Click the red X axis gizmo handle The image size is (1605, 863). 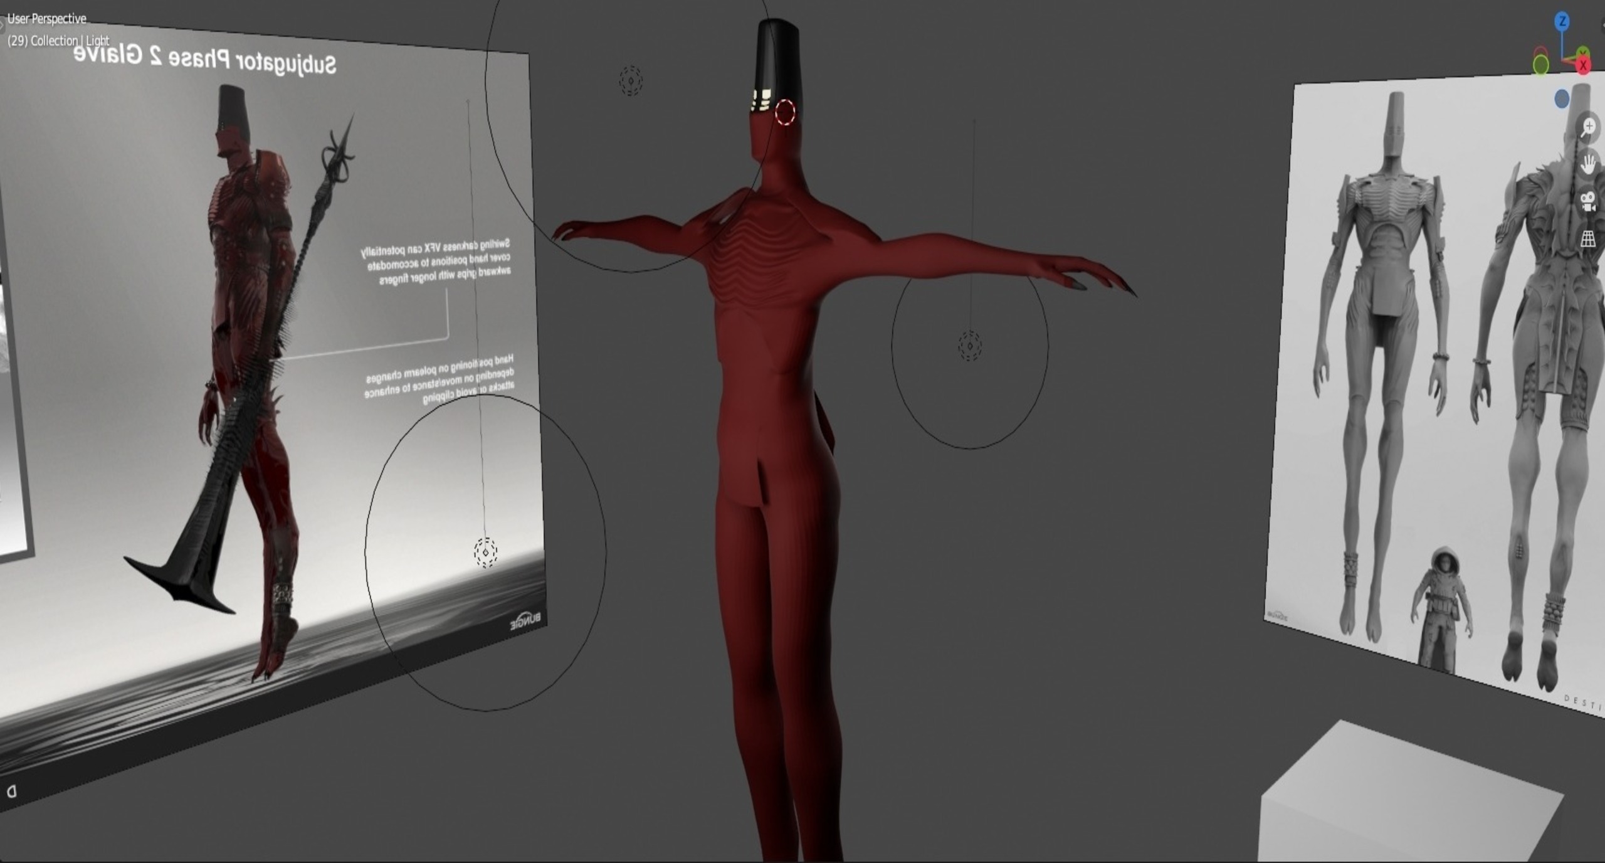pyautogui.click(x=1583, y=65)
